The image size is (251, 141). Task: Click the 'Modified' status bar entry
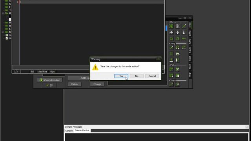click(x=42, y=72)
